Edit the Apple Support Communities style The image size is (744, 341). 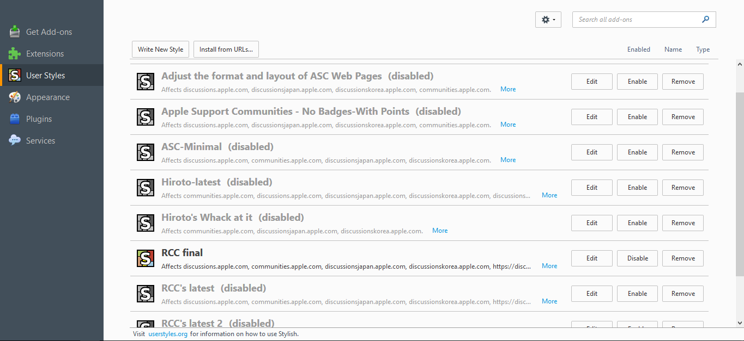pyautogui.click(x=592, y=117)
